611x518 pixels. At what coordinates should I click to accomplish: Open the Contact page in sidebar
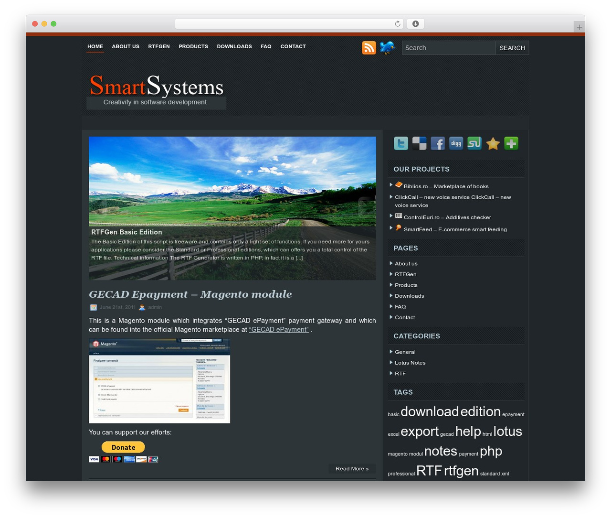point(405,317)
